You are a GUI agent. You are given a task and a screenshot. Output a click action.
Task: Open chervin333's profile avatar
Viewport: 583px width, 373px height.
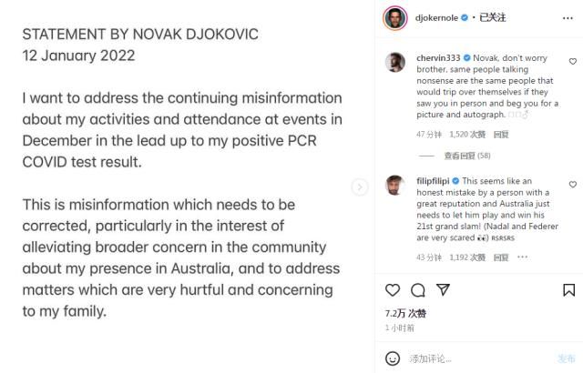[394, 62]
